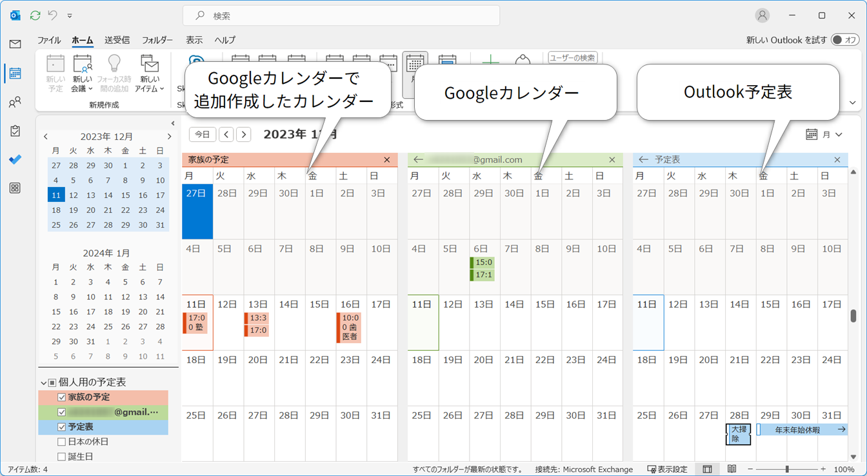
Task: Uncheck the 家族の予定 calendar checkbox
Action: (x=62, y=397)
